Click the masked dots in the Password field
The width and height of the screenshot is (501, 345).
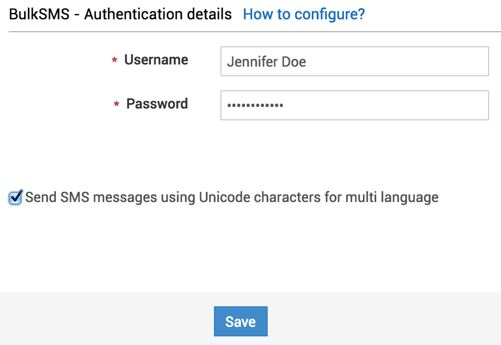click(255, 105)
